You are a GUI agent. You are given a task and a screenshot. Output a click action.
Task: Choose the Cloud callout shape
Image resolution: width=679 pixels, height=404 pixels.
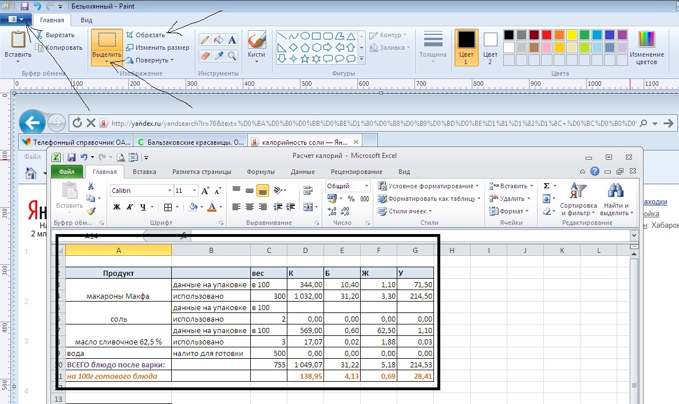351,58
